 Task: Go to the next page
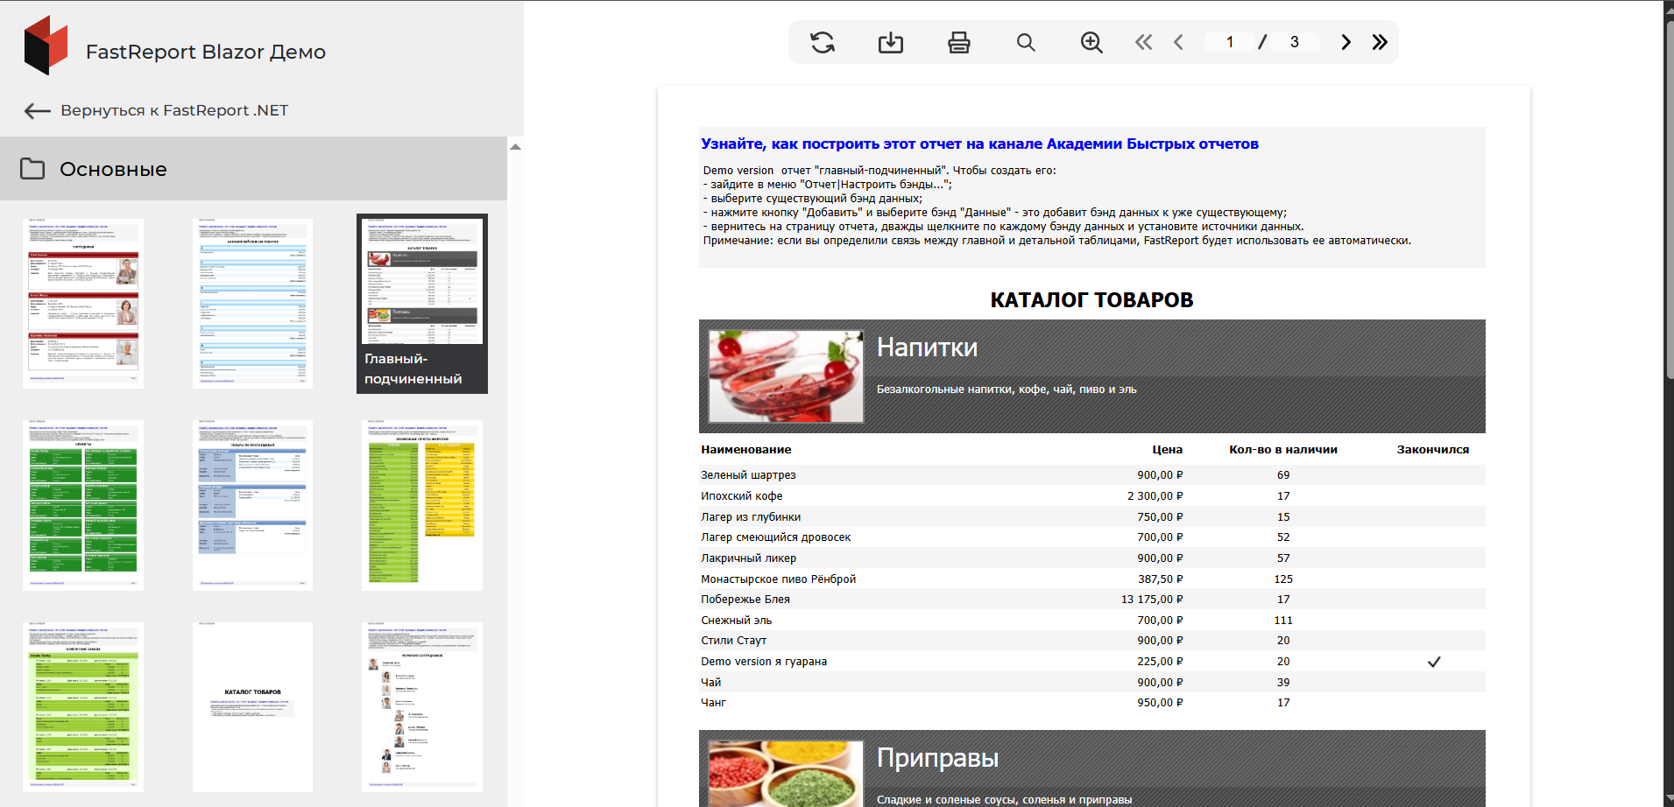pos(1346,42)
